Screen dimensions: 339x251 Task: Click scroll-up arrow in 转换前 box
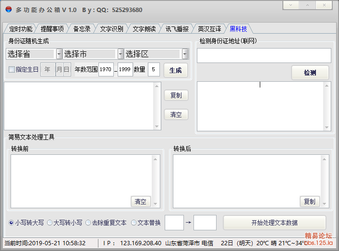155,159
